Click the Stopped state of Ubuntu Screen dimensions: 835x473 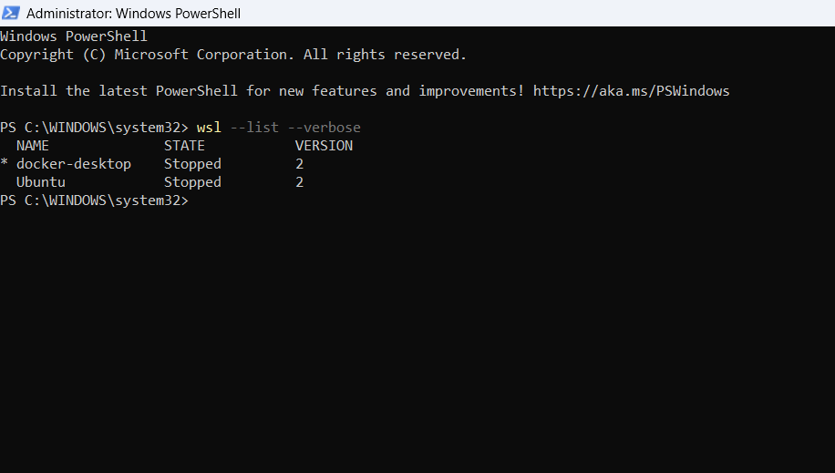192,182
